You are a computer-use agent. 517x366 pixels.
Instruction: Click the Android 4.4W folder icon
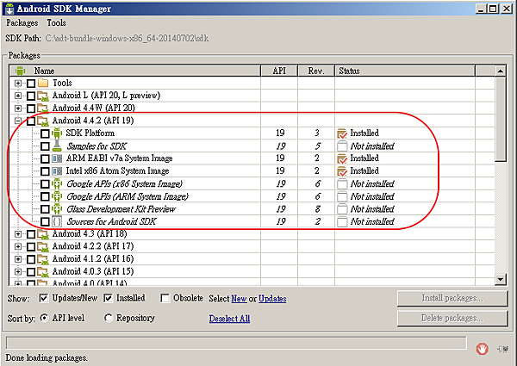[43, 108]
